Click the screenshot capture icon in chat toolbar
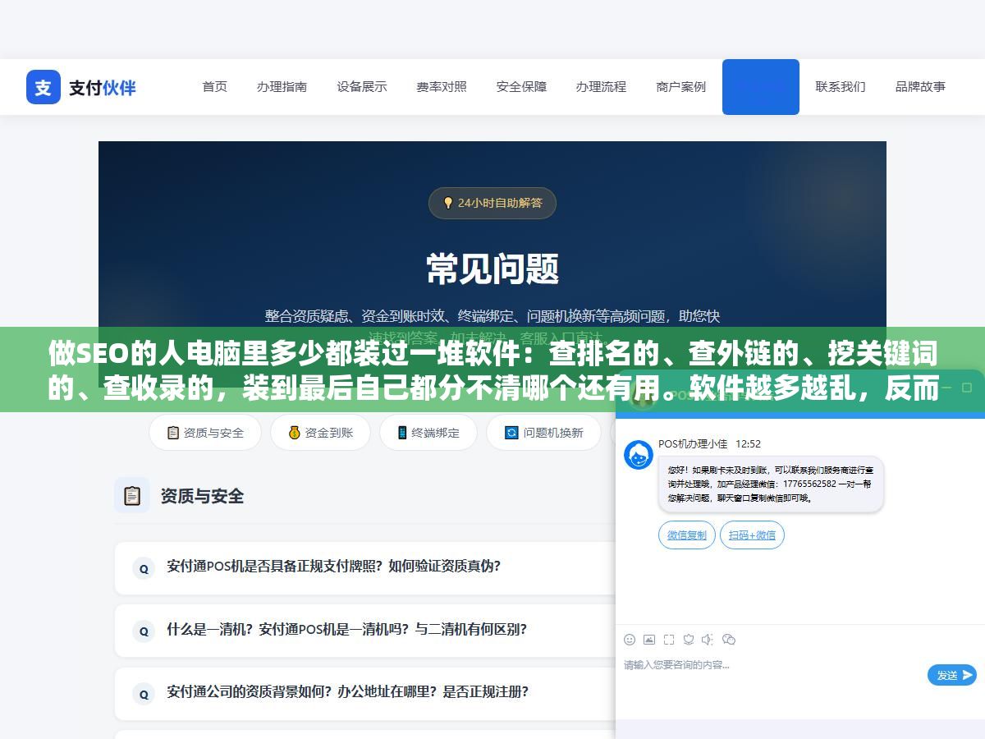 669,640
